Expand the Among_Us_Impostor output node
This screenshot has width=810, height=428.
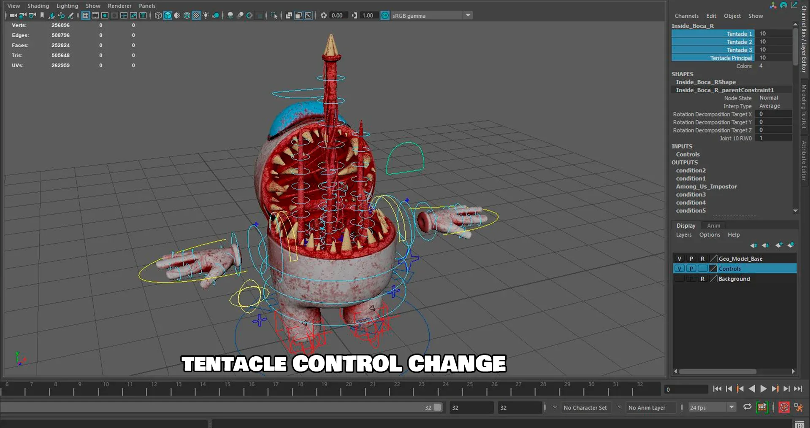tap(706, 186)
